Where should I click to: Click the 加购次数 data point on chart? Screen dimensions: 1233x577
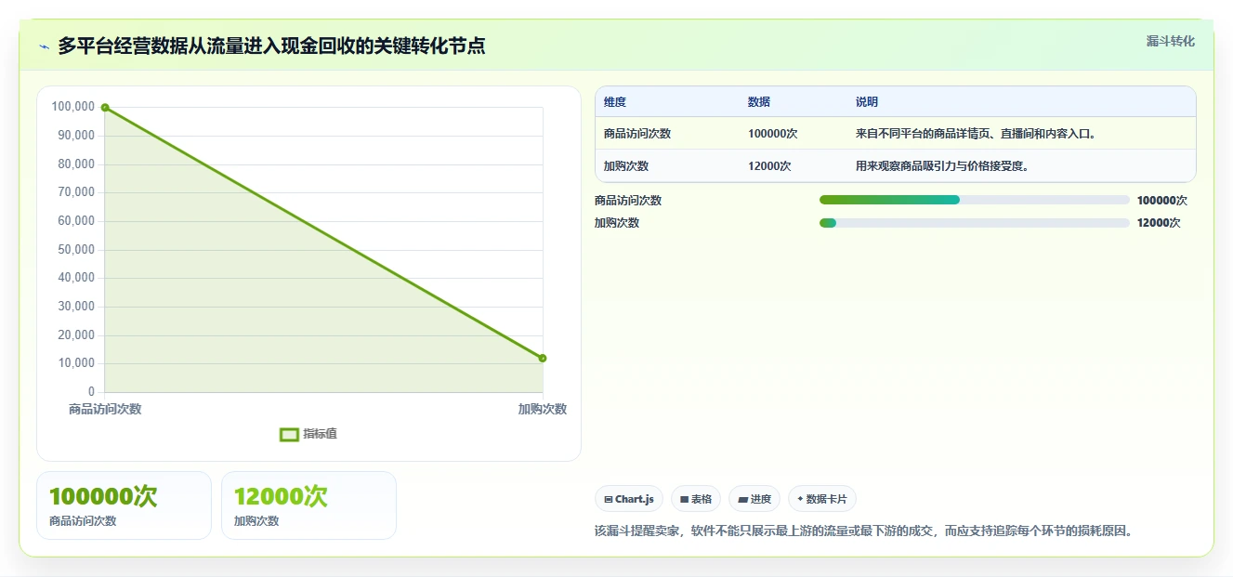pyautogui.click(x=543, y=358)
